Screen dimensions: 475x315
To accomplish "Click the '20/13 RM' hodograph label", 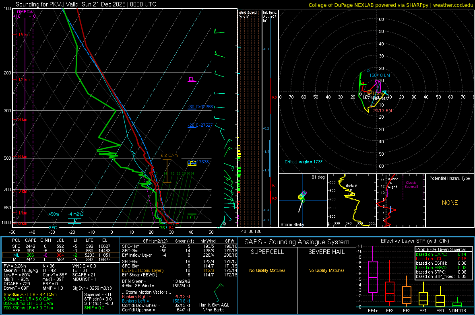I will click(x=382, y=111).
